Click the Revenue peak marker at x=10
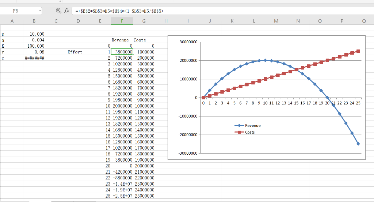This screenshot has height=202, width=374. point(265,60)
